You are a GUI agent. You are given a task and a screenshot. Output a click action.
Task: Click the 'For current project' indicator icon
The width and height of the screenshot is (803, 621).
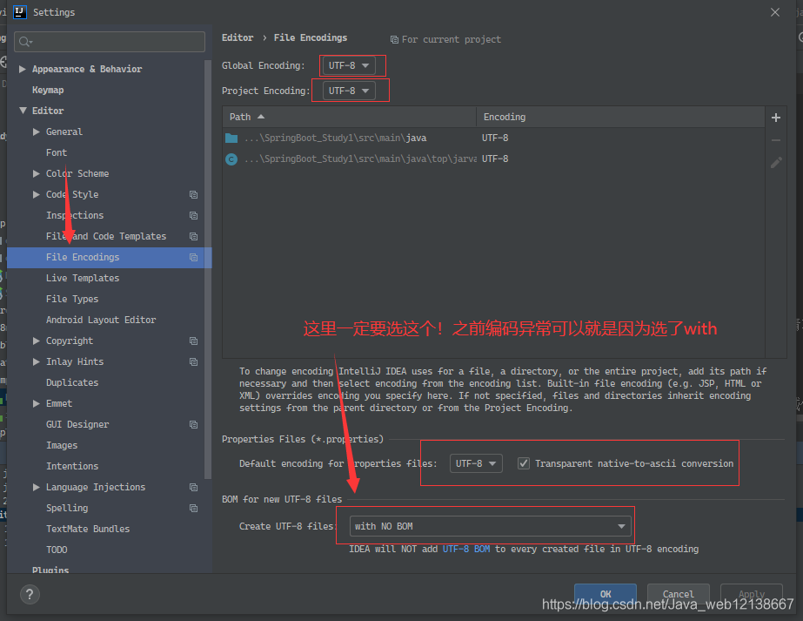coord(395,39)
